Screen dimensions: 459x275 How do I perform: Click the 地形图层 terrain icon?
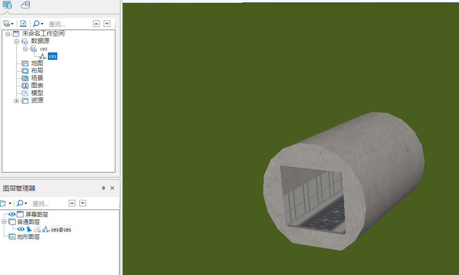12,237
